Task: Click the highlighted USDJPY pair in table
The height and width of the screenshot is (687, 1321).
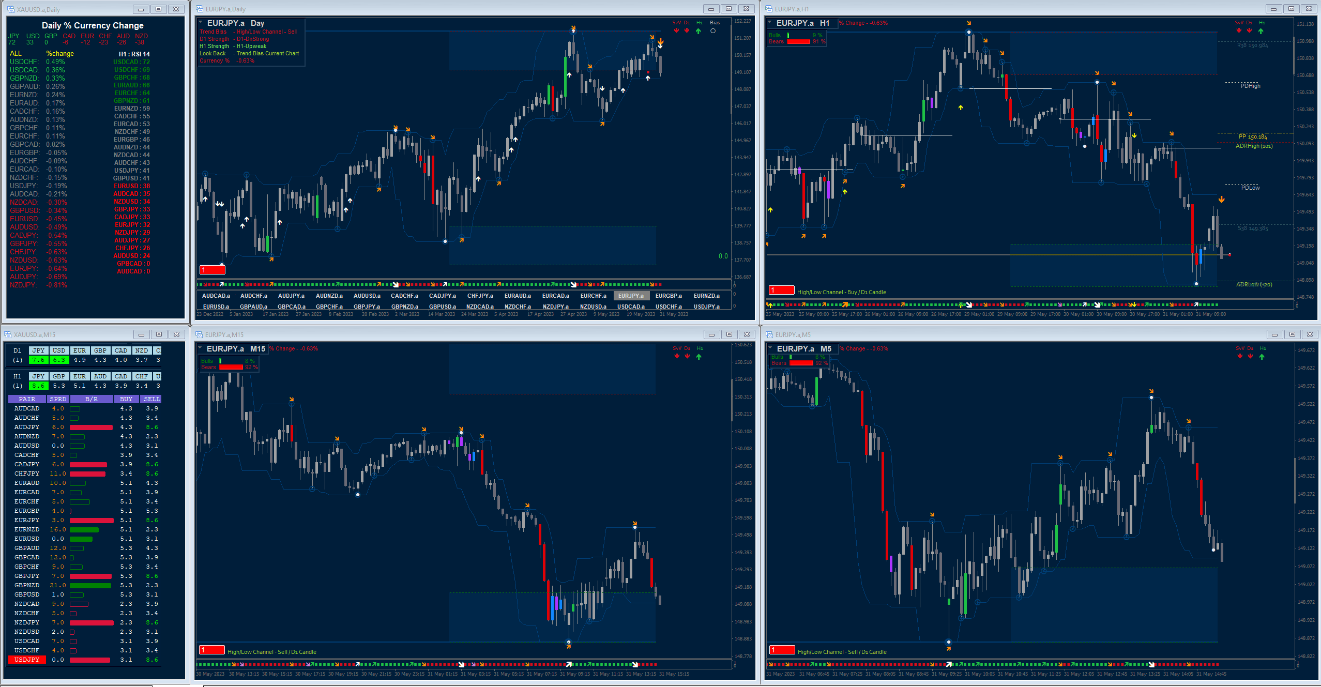Action: 27,660
